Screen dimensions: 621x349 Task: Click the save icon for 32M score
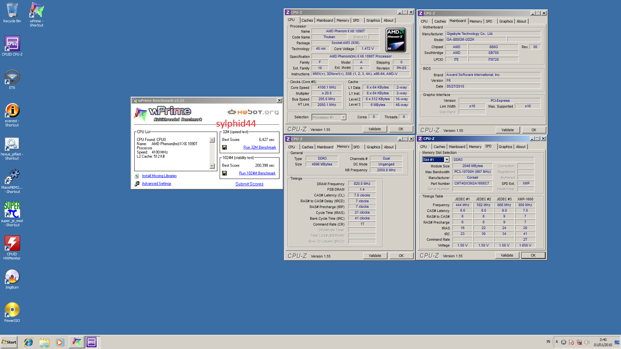pyautogui.click(x=224, y=148)
